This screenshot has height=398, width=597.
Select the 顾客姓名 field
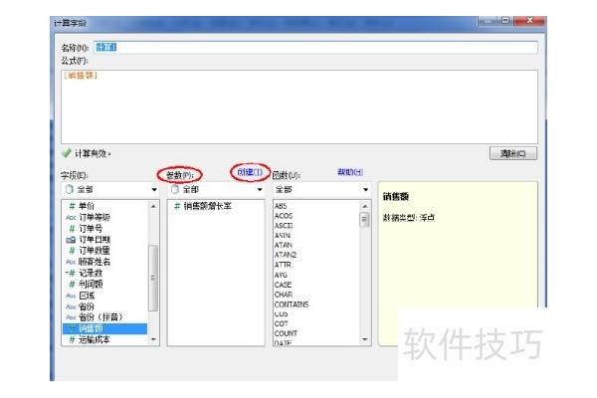(x=105, y=262)
